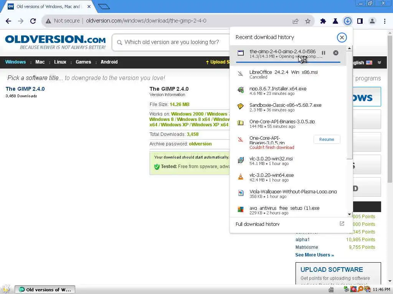
Task: Open The GIMP 2.4.0 title link
Action: tap(25, 89)
